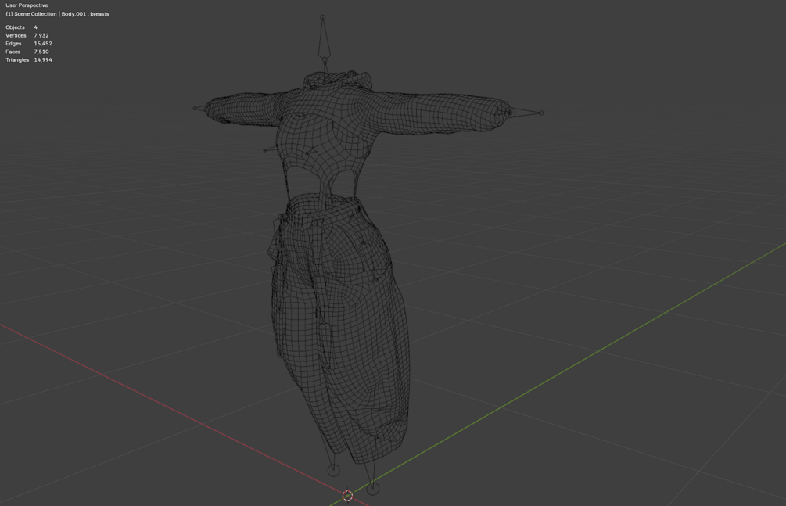Image resolution: width=786 pixels, height=506 pixels.
Task: Select the head bone tip above the hood
Action: pos(323,17)
